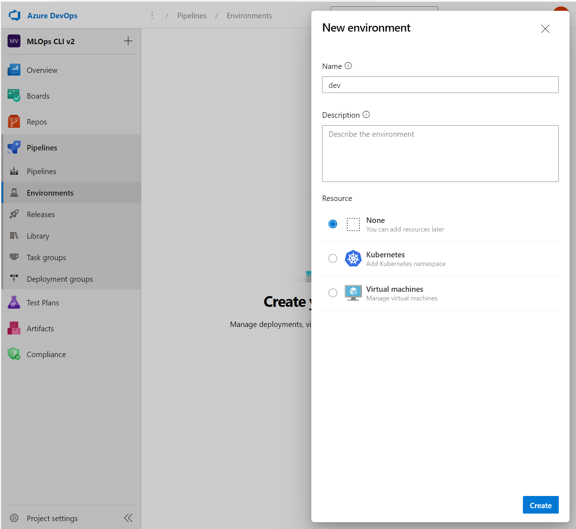This screenshot has height=529, width=576.
Task: Open Pipelines from the sidebar icon
Action: 14,147
